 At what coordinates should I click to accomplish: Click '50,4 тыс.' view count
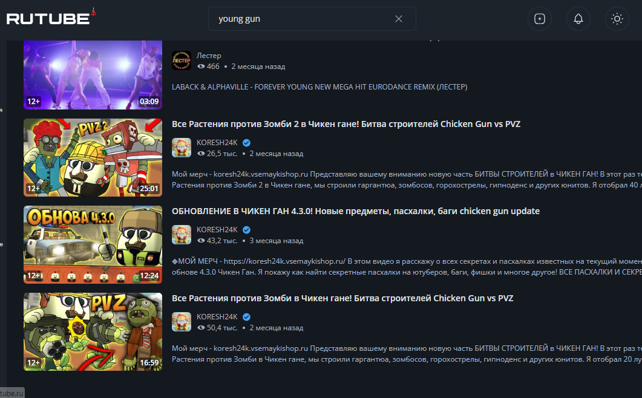(x=222, y=328)
